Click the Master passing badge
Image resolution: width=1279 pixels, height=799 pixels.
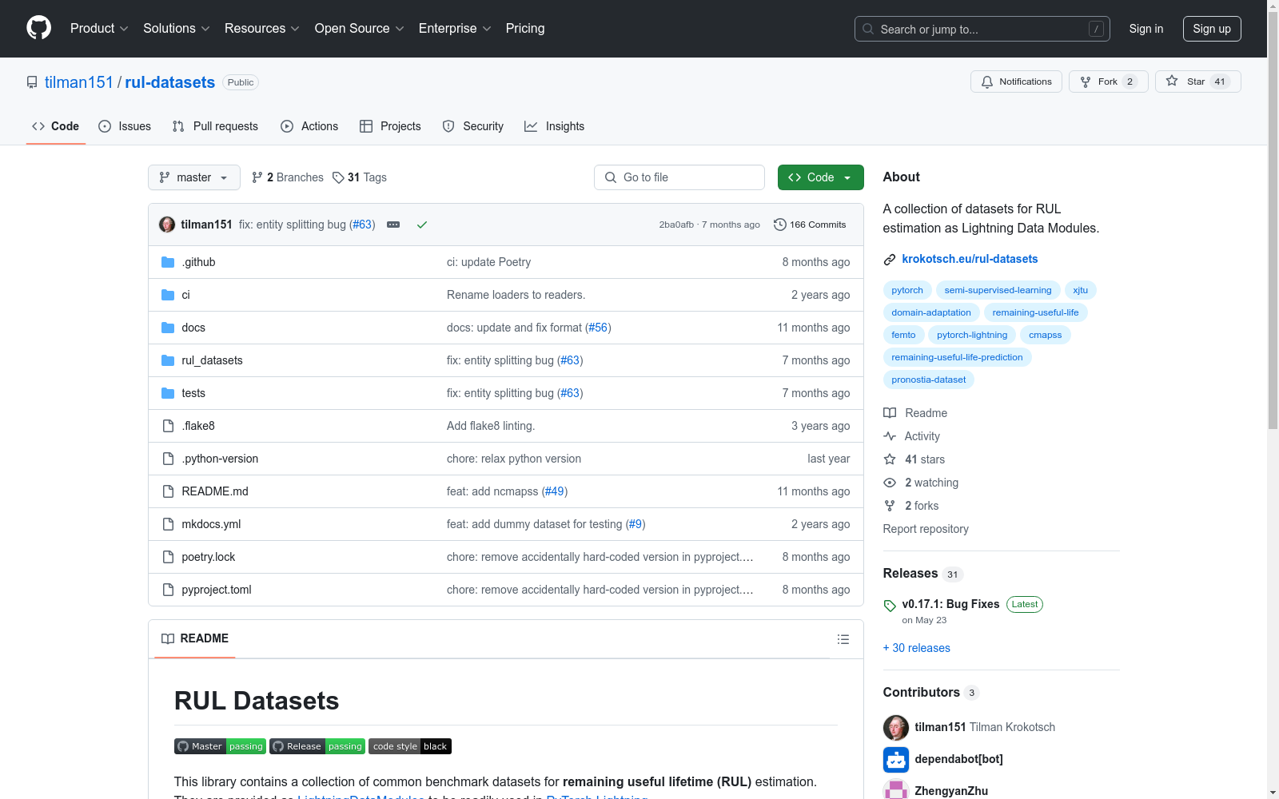pyautogui.click(x=220, y=746)
